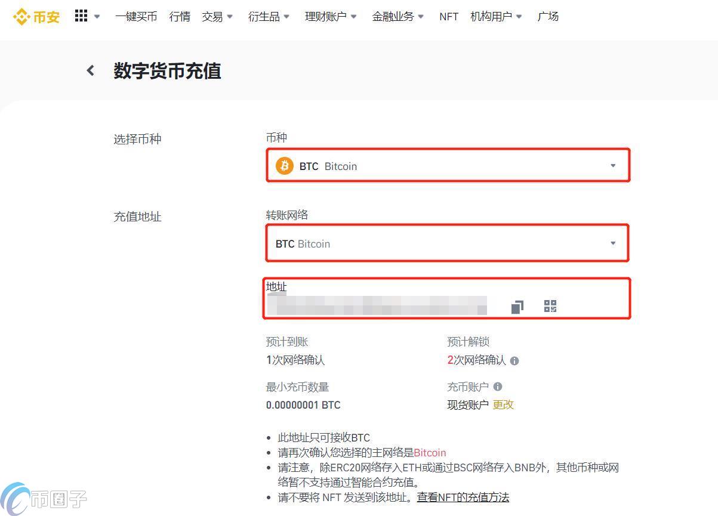Expand the dropdown arrow beside apps grid
The image size is (718, 516).
click(97, 17)
